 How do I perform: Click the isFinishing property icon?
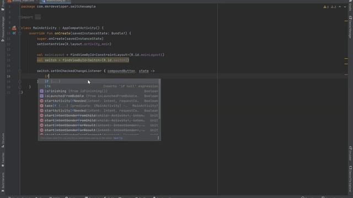42,91
